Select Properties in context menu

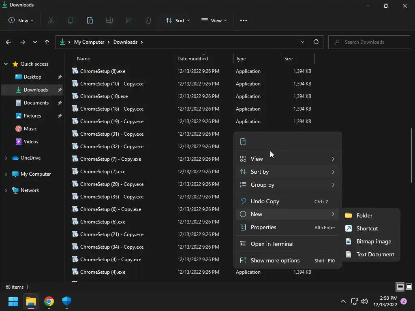pyautogui.click(x=287, y=227)
